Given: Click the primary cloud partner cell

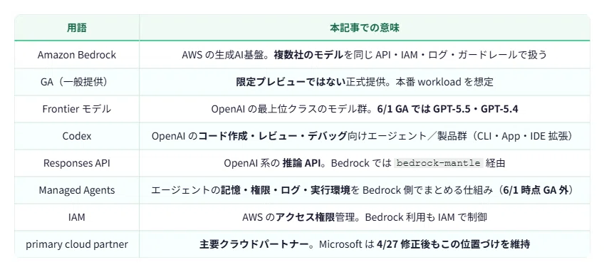Looking at the screenshot, I should pyautogui.click(x=77, y=244).
